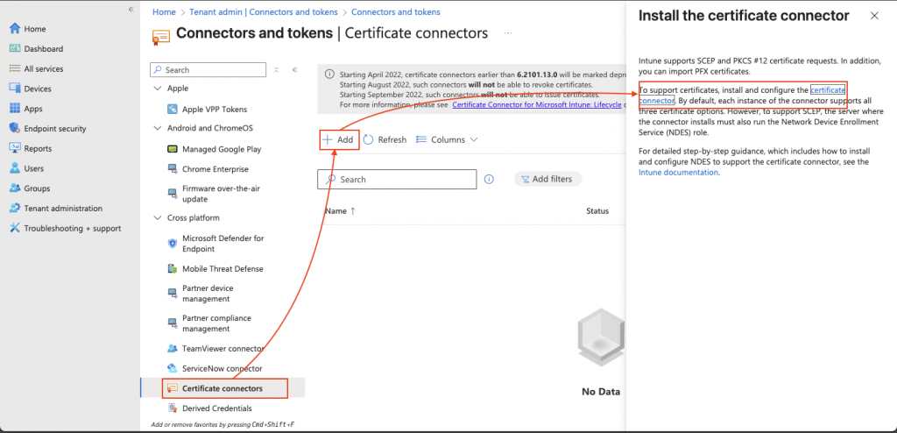Image resolution: width=897 pixels, height=433 pixels.
Task: Open the Intune documentation link
Action: click(x=678, y=173)
